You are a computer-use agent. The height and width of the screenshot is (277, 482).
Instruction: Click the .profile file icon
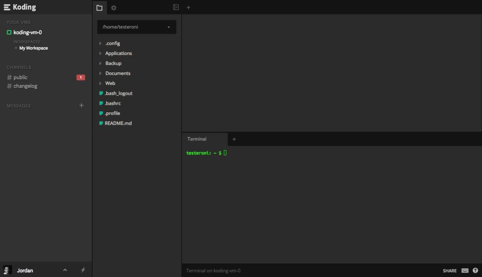pos(101,113)
